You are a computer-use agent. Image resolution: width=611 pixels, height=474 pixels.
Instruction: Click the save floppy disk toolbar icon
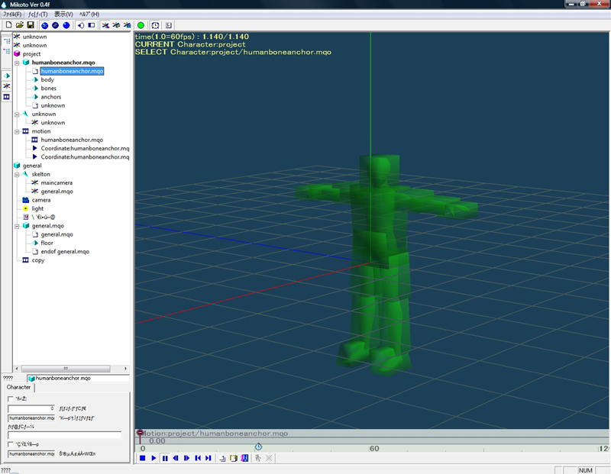coord(31,25)
